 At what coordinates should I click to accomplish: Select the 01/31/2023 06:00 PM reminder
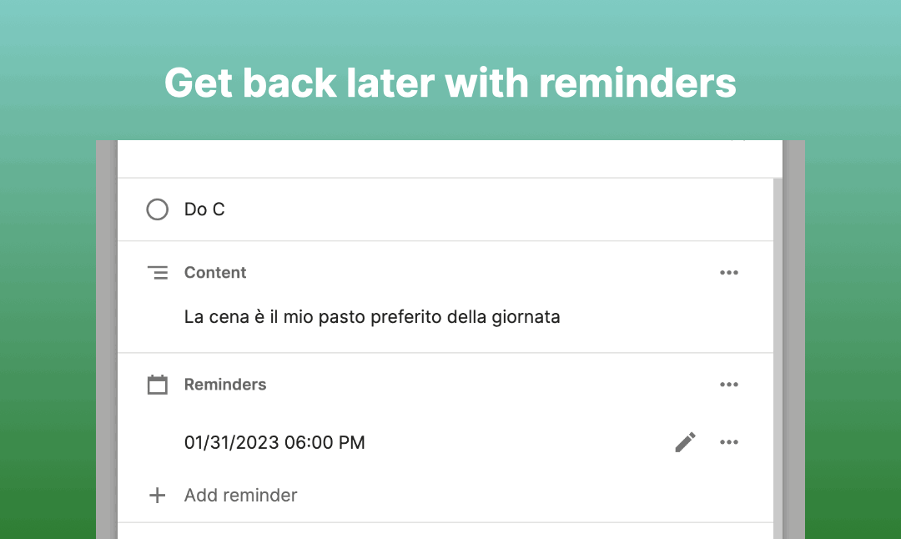(274, 442)
